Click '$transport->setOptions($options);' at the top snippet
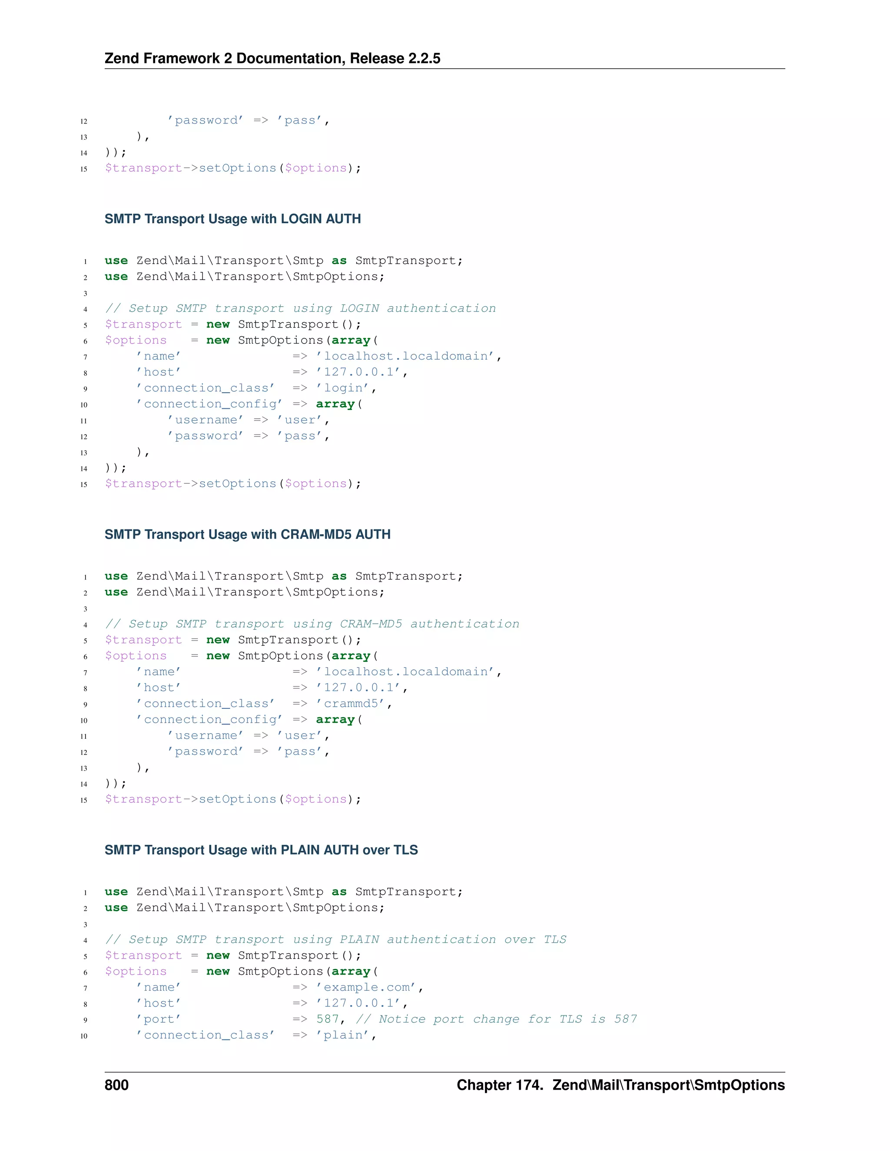The height and width of the screenshot is (1151, 890). coord(233,168)
